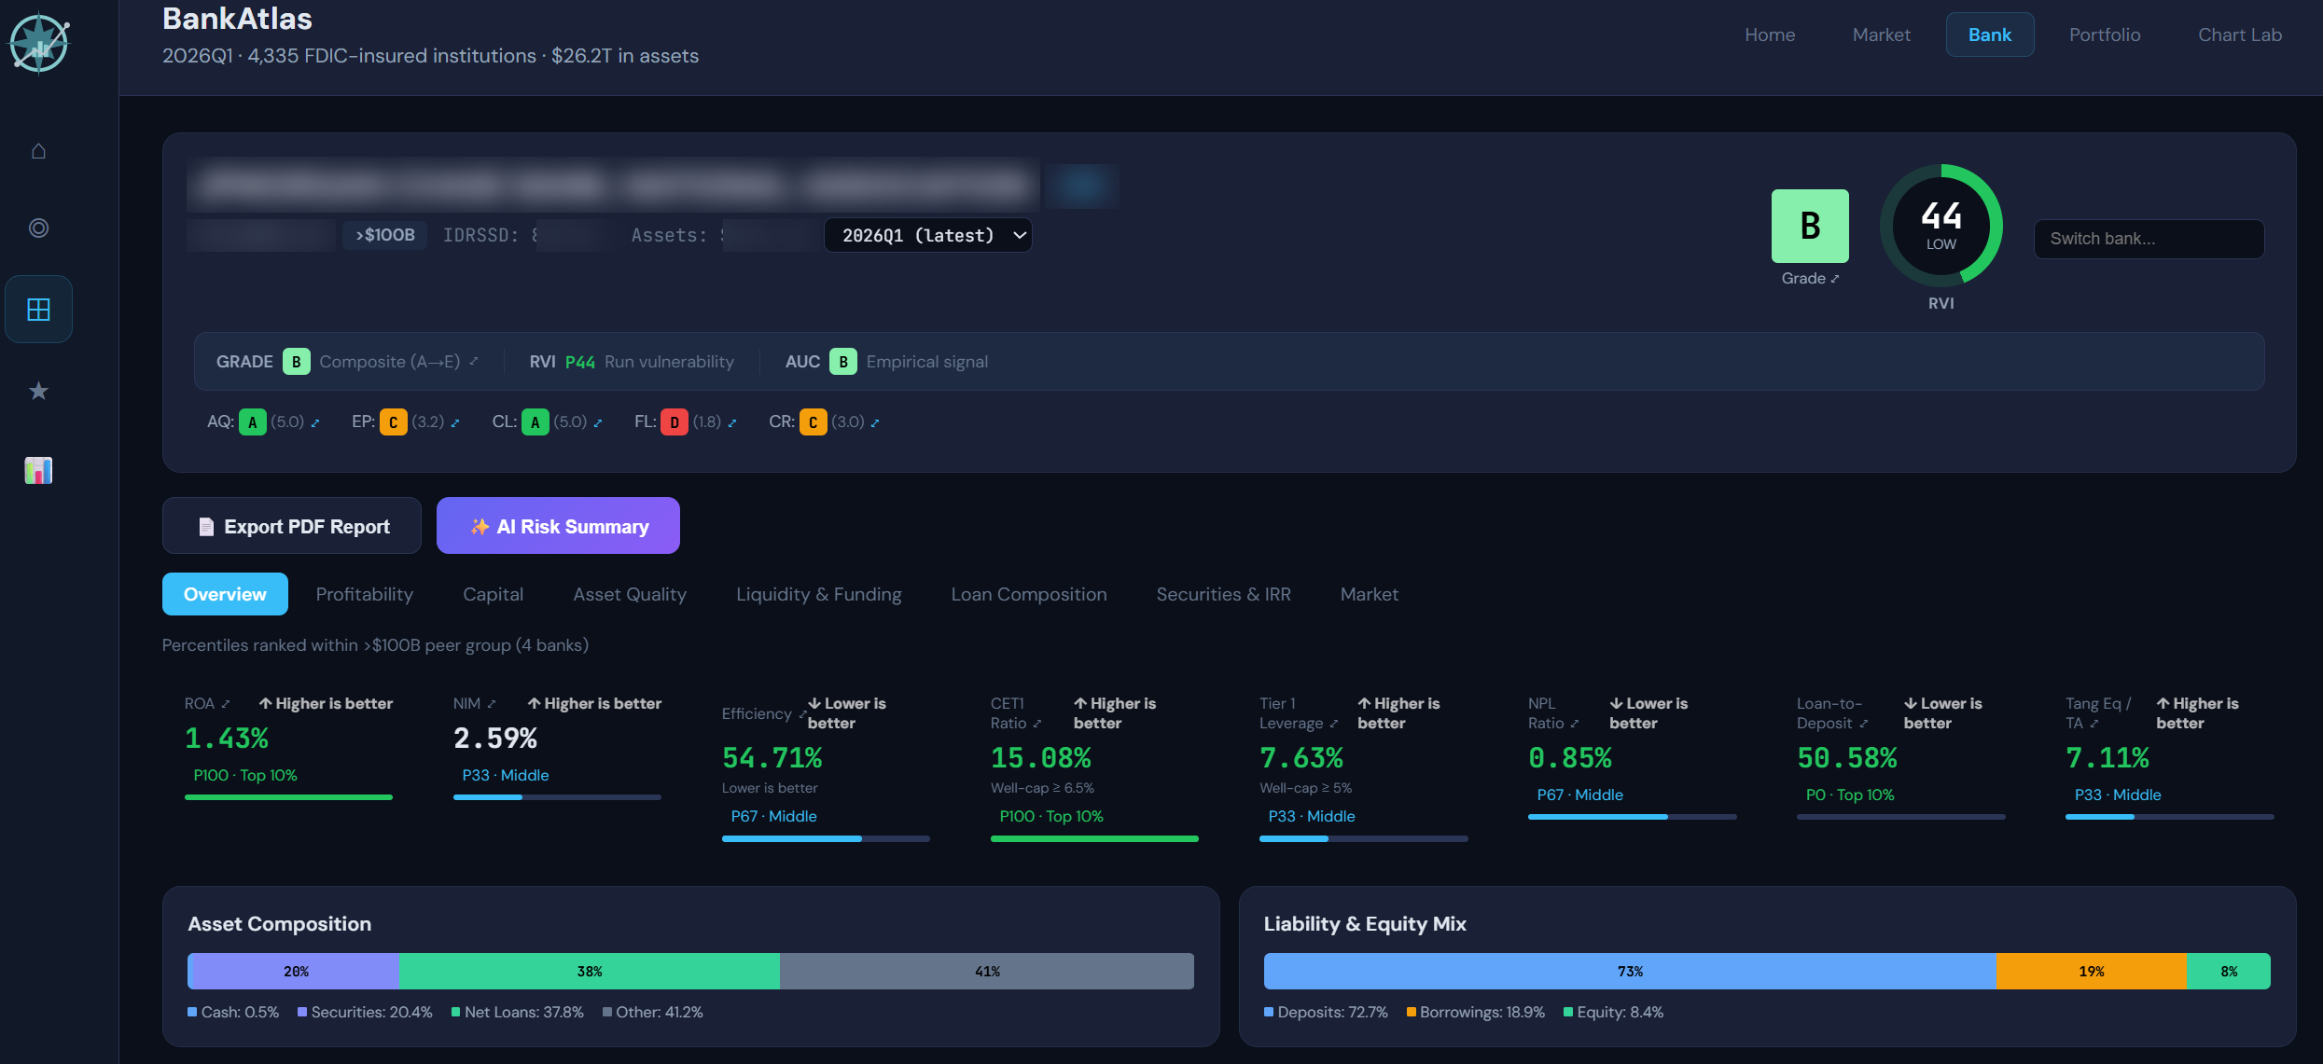Click the AUC B empirical signal badge
This screenshot has height=1064, width=2323.
(843, 361)
